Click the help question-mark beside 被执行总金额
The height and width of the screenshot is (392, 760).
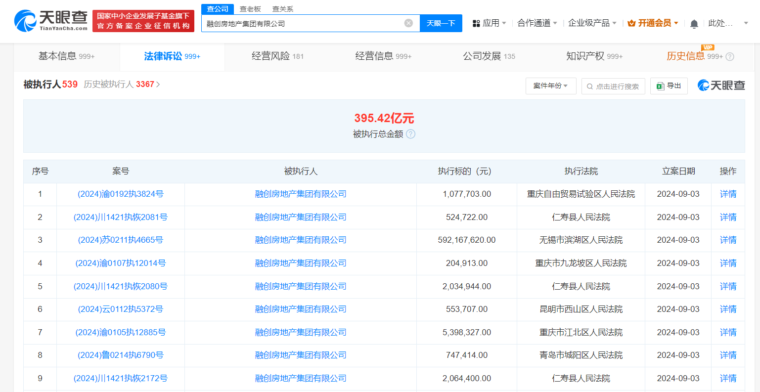[411, 134]
